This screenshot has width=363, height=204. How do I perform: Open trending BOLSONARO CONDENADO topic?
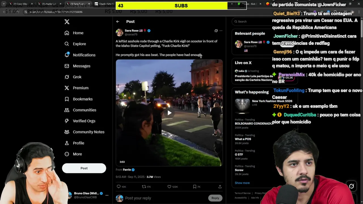tap(254, 124)
